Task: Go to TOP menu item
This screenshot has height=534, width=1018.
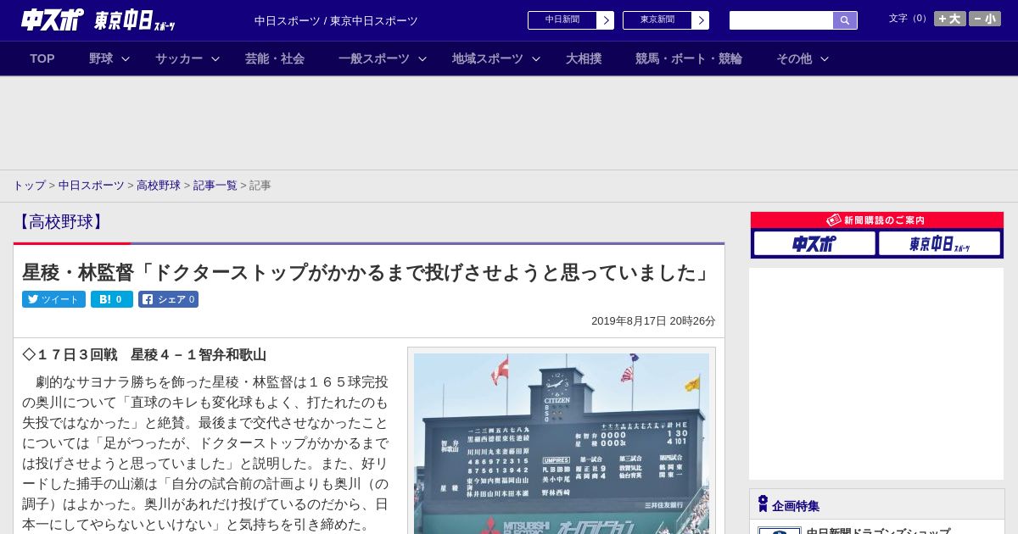Action: 42,58
